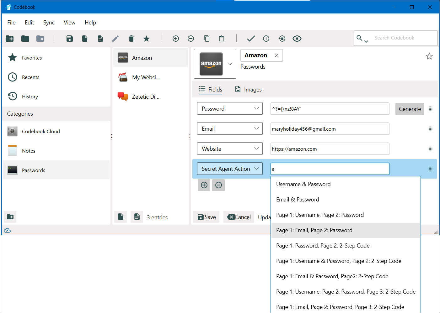The width and height of the screenshot is (440, 313).
Task: Click the website URL input field
Action: pyautogui.click(x=330, y=149)
